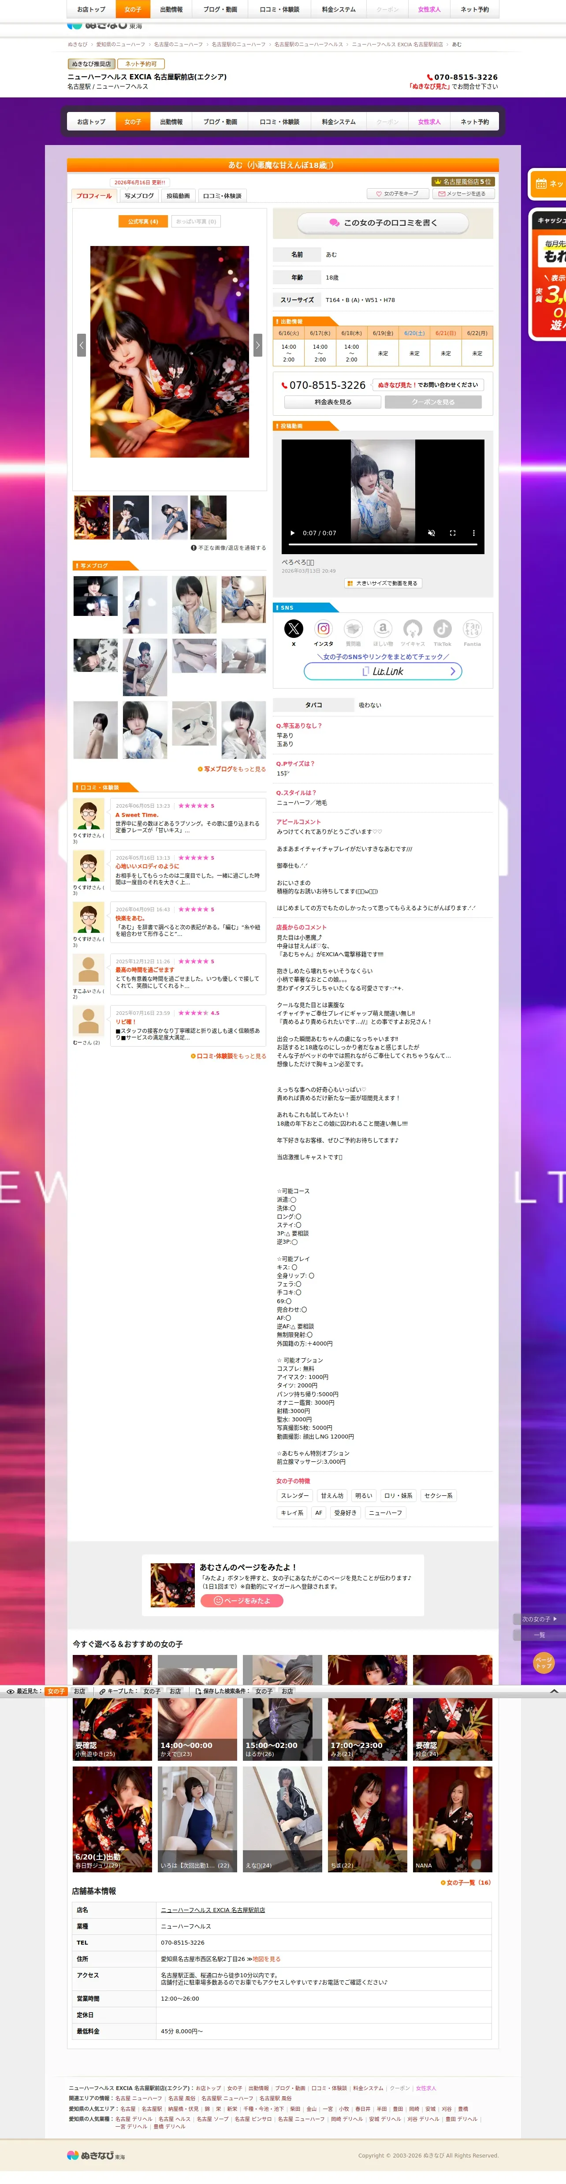Viewport: 566px width, 2184px height.
Task: Show the previous profile photo
Action: (82, 344)
